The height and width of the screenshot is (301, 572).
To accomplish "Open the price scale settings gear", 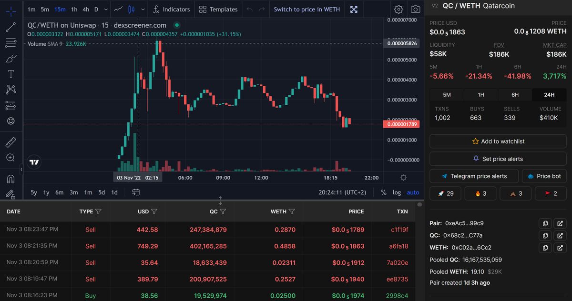I will point(403,178).
